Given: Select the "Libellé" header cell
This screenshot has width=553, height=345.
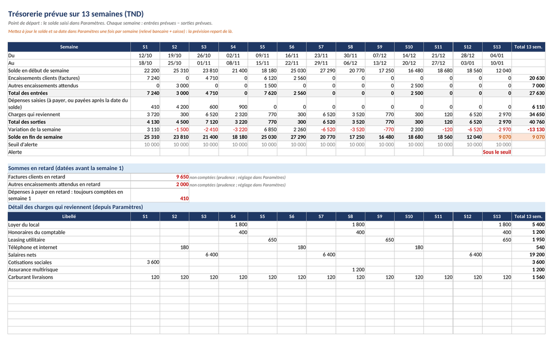Looking at the screenshot, I should [69, 216].
